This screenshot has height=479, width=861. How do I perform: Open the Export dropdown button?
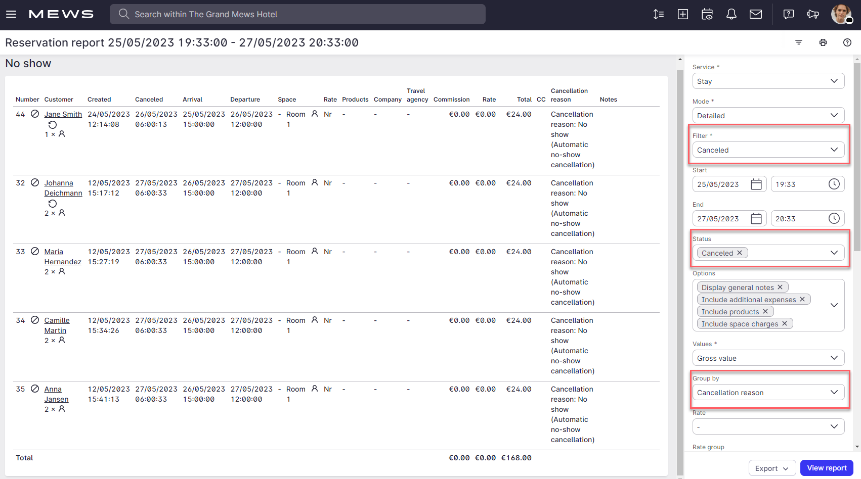pyautogui.click(x=772, y=468)
